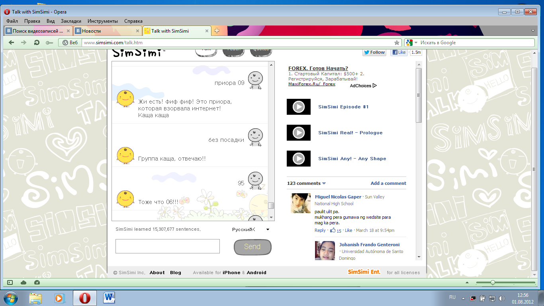
Task: Open Windows Start menu
Action: [11, 298]
